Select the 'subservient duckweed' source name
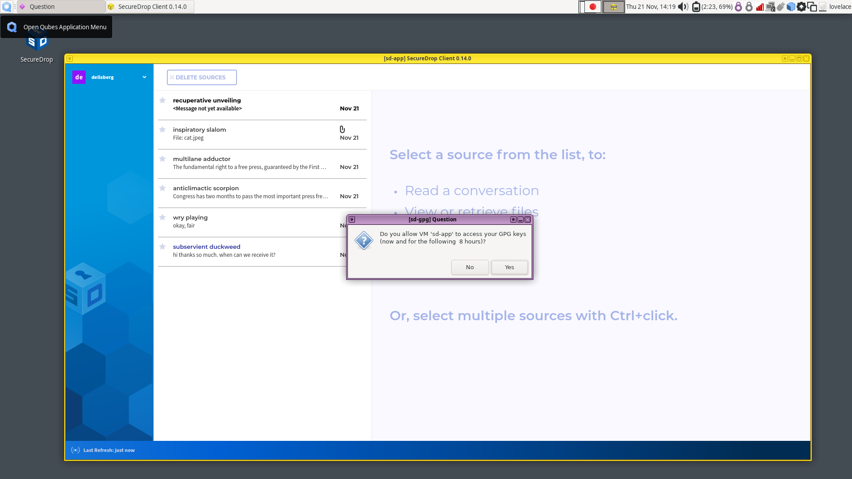The image size is (852, 479). pyautogui.click(x=206, y=247)
